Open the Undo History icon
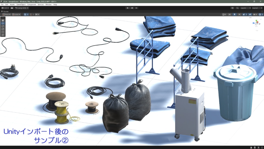 click(233, 8)
